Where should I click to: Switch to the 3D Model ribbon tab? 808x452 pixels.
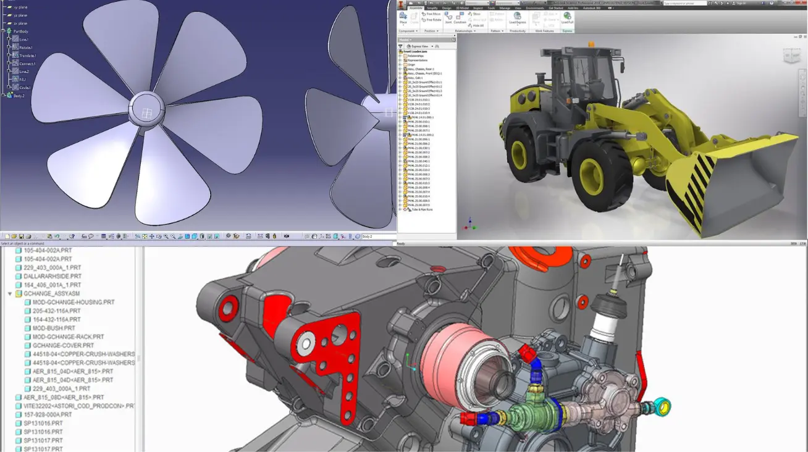coord(462,8)
